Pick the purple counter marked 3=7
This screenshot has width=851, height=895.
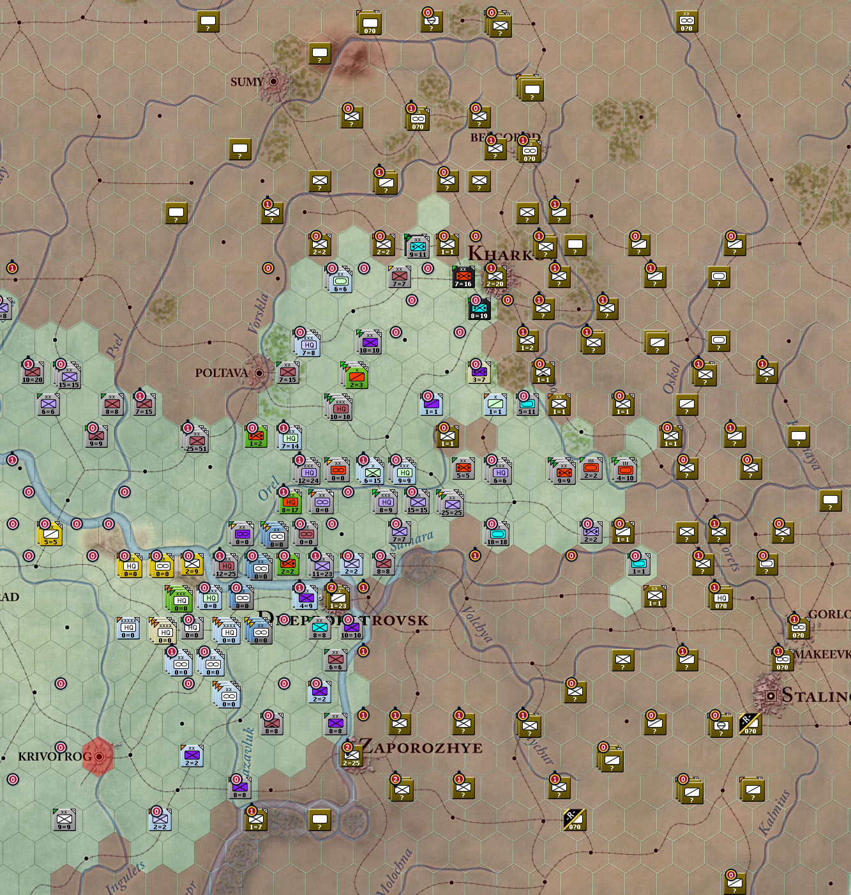tap(479, 372)
